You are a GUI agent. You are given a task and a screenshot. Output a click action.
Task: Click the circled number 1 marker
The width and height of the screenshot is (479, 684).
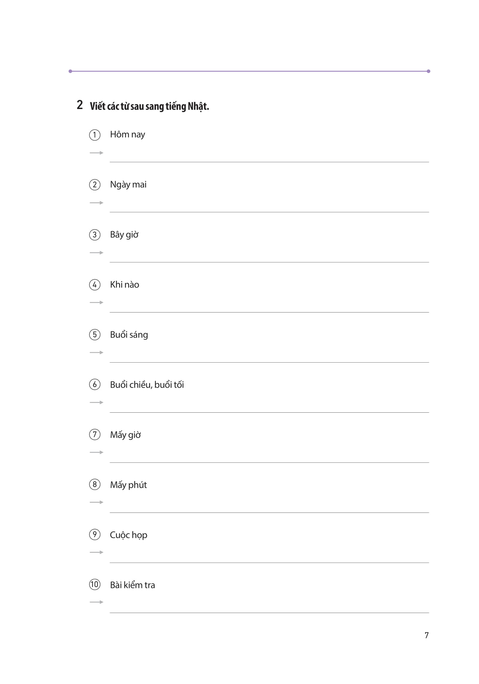(x=95, y=135)
